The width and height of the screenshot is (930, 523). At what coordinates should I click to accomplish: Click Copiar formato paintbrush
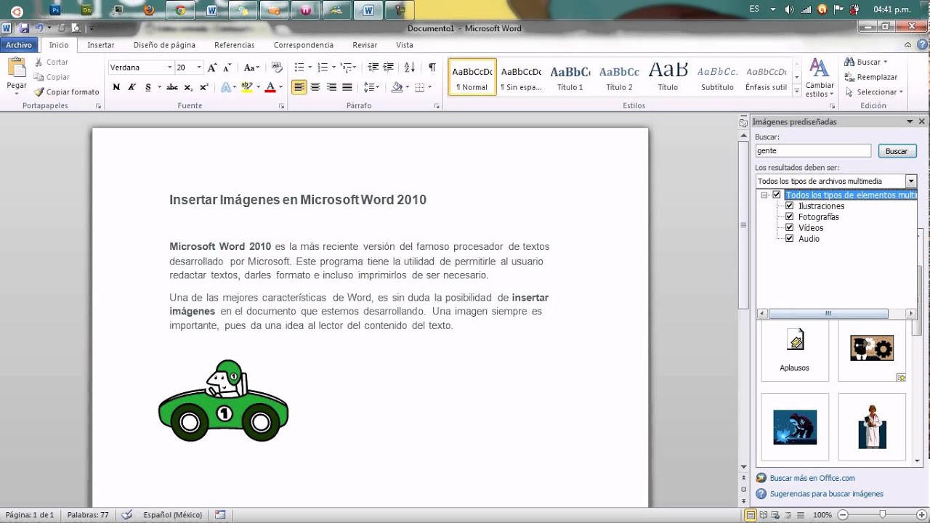pyautogui.click(x=39, y=92)
